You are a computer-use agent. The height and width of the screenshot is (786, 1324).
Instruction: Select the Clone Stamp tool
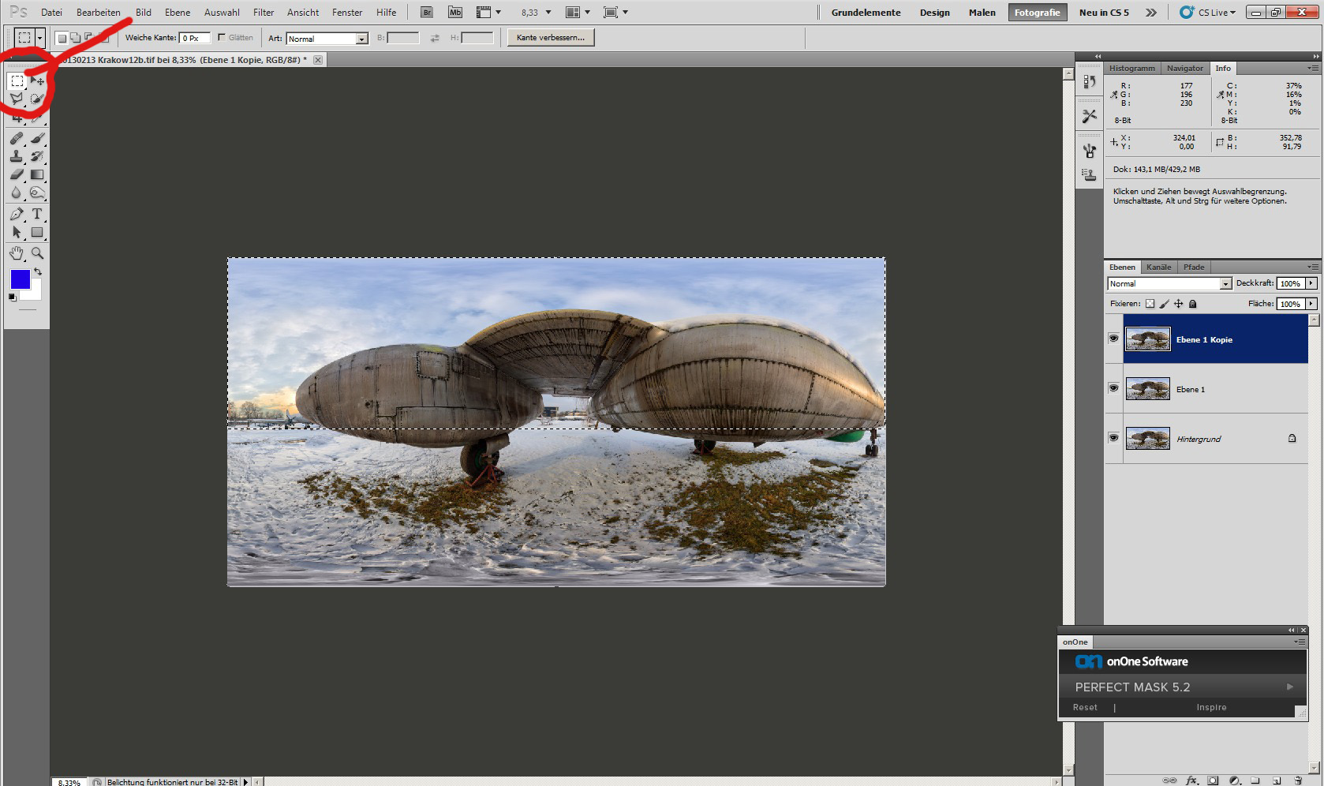click(17, 156)
